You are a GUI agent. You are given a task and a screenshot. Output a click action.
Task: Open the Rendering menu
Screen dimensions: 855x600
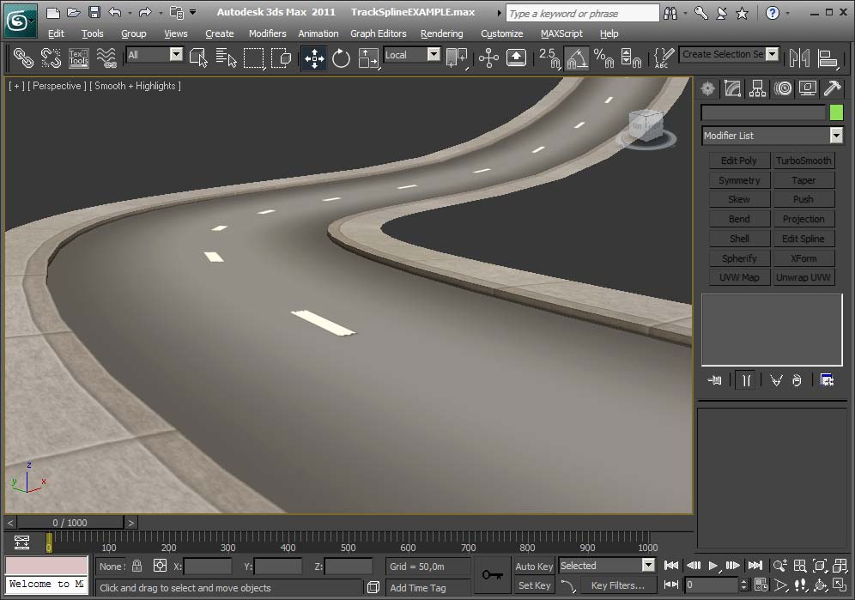tap(441, 33)
